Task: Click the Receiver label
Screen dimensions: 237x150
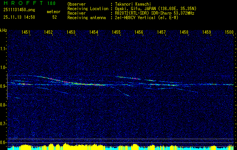Action: (76, 13)
